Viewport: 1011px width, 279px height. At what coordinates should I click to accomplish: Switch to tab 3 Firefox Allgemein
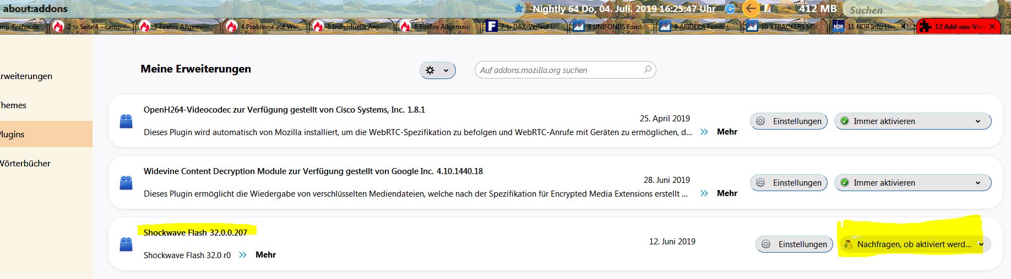click(178, 26)
